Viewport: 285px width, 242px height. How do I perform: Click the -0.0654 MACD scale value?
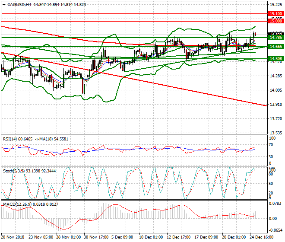(276, 230)
